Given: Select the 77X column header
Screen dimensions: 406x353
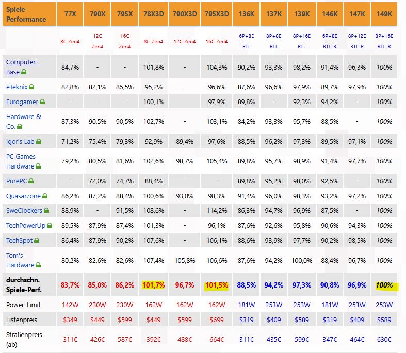Looking at the screenshot, I should (x=70, y=14).
